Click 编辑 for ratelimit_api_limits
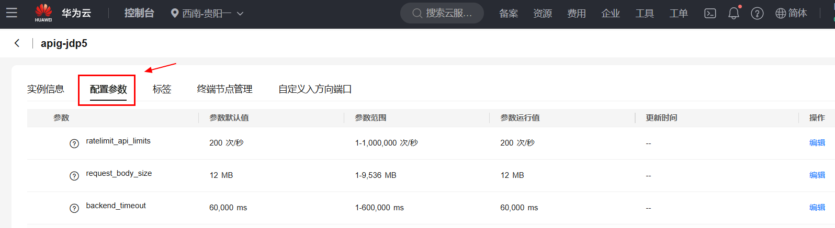Image resolution: width=835 pixels, height=228 pixels. (817, 143)
